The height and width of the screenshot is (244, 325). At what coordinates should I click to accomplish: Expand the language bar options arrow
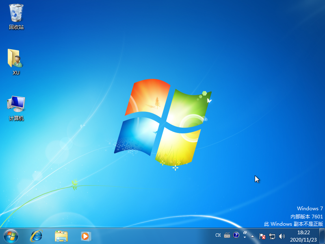pyautogui.click(x=245, y=238)
